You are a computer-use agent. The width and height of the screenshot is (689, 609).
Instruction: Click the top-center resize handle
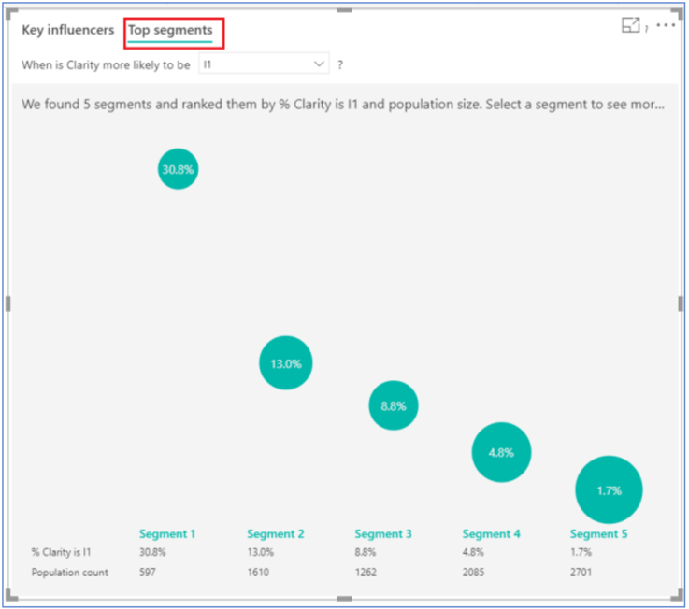coord(344,9)
